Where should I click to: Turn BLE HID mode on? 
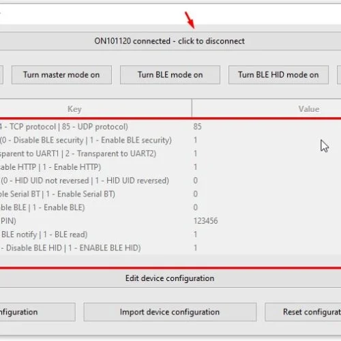click(278, 75)
